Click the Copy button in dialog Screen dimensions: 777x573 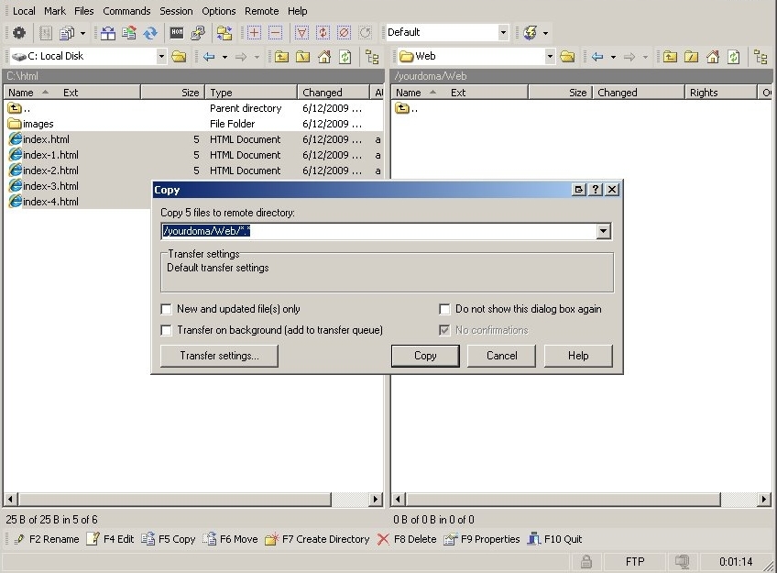(x=425, y=356)
